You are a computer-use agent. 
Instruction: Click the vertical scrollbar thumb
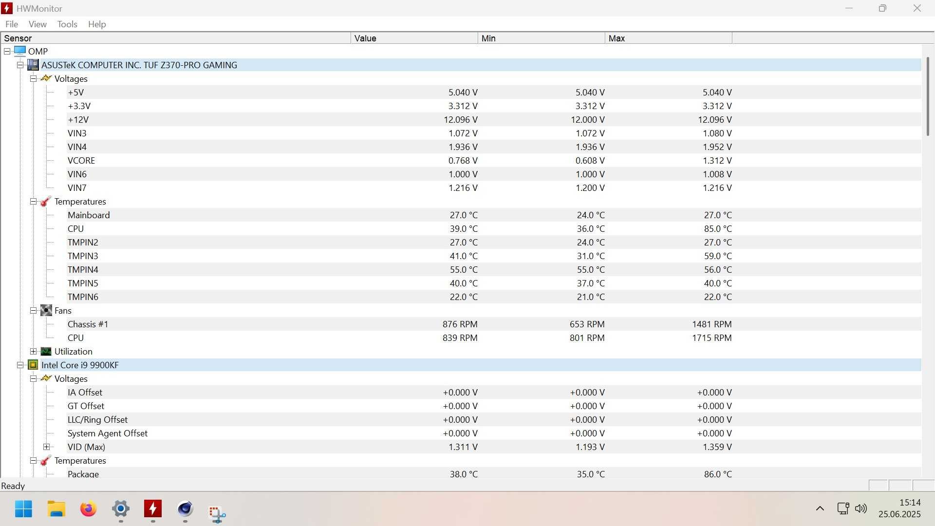click(928, 96)
